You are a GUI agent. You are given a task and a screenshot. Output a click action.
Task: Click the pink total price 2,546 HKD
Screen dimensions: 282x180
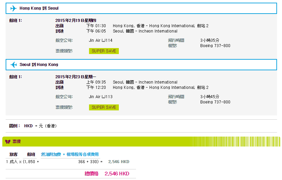[x=117, y=174]
